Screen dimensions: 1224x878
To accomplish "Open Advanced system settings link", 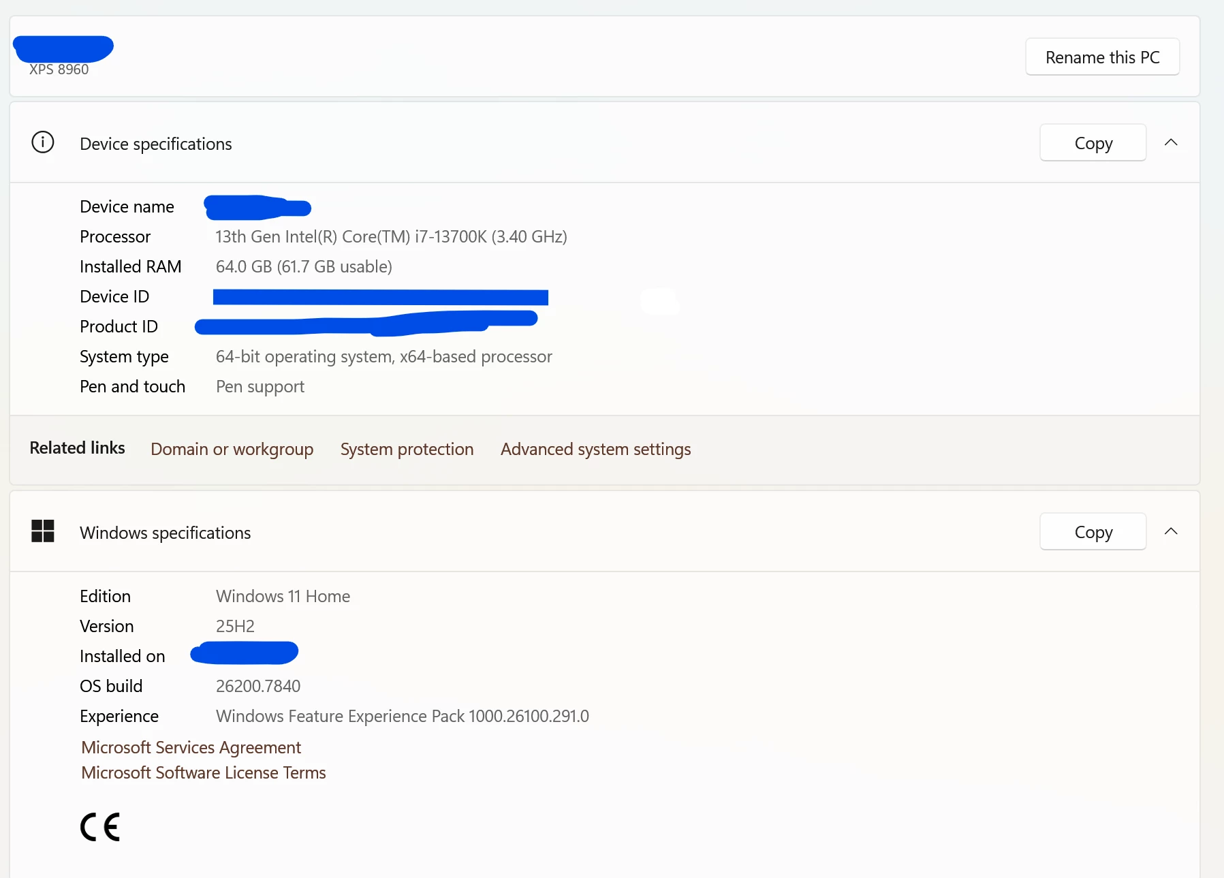I will 596,450.
